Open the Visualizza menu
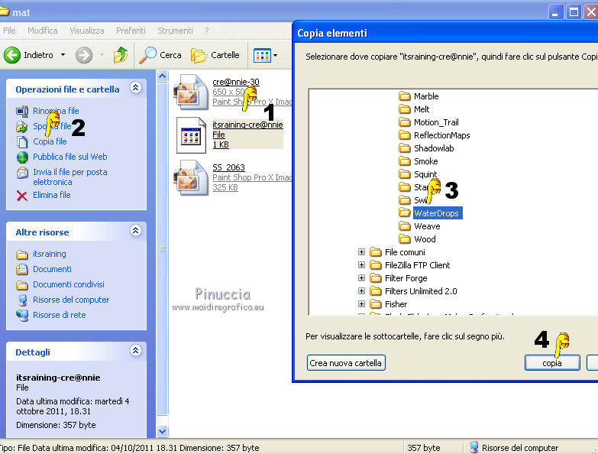 pyautogui.click(x=86, y=31)
